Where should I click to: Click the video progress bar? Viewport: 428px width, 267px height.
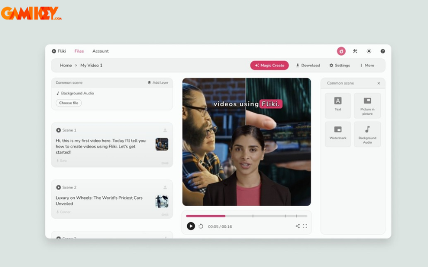click(x=247, y=216)
